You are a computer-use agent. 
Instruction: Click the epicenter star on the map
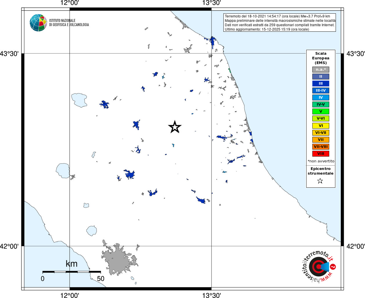[x=175, y=127]
